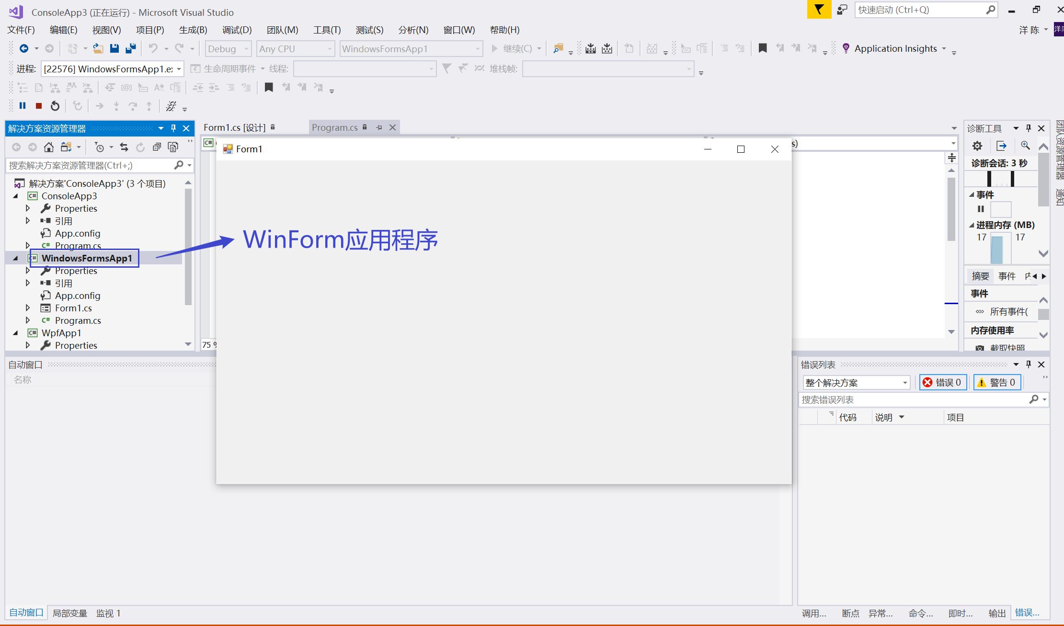1064x626 pixels.
Task: Toggle auto-hide pin of Diagnostic Tools panel
Action: point(1028,128)
